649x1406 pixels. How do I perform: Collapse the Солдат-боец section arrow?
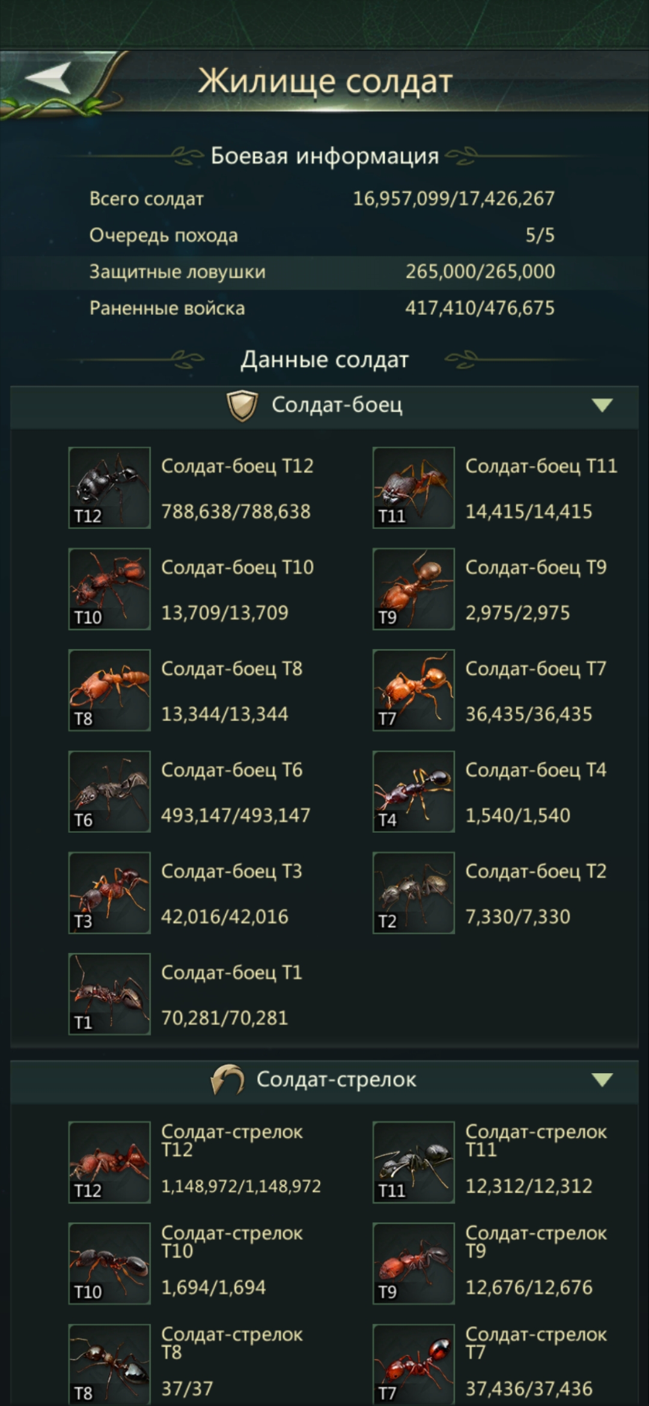pos(602,405)
